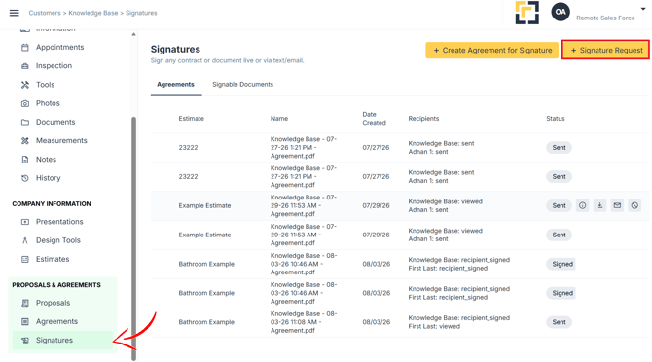
Task: Click the Photos camera icon
Action: pos(25,103)
